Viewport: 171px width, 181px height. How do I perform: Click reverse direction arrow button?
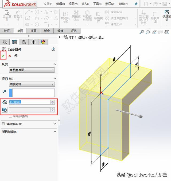[x=5, y=92]
